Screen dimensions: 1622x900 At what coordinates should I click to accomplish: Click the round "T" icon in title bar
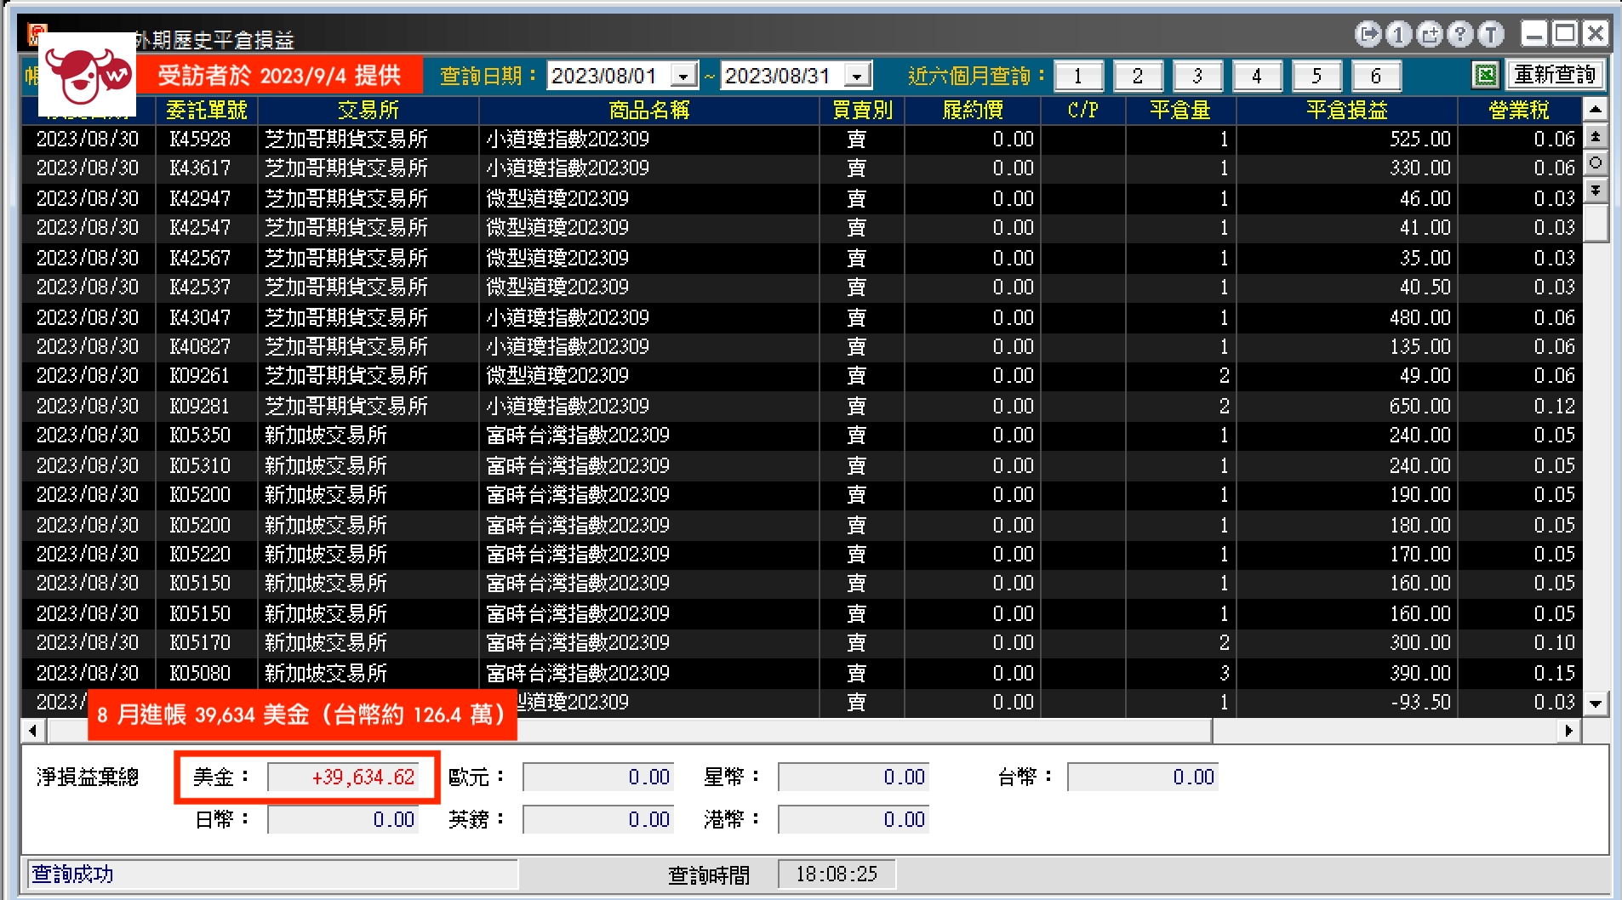[1490, 34]
